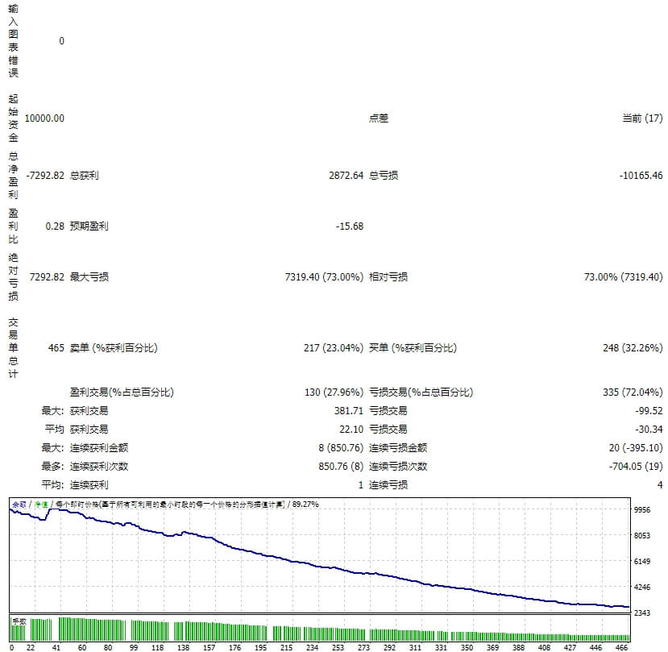Click the 卖单 (%获利百分比) label

click(x=114, y=347)
